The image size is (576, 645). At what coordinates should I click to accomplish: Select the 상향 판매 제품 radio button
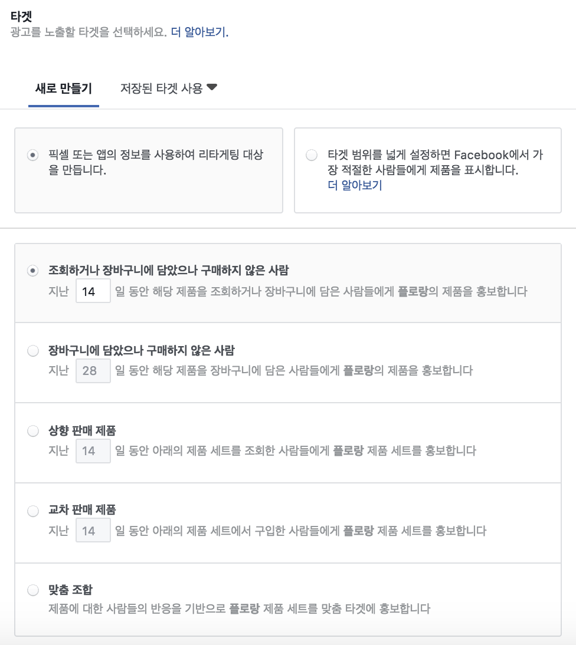(x=33, y=431)
